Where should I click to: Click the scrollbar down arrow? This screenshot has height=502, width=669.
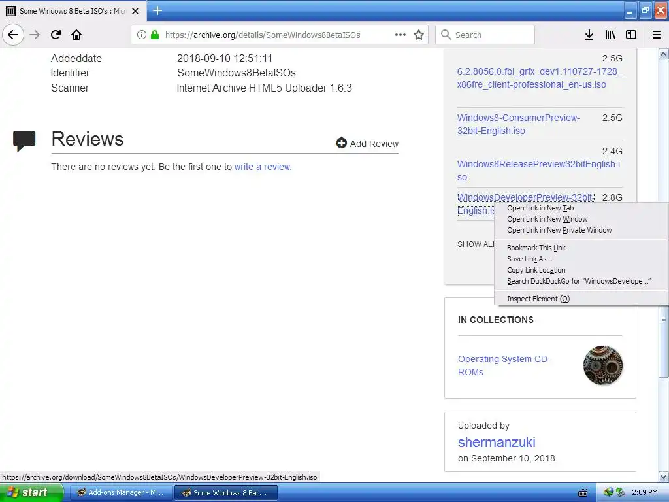pos(664,477)
